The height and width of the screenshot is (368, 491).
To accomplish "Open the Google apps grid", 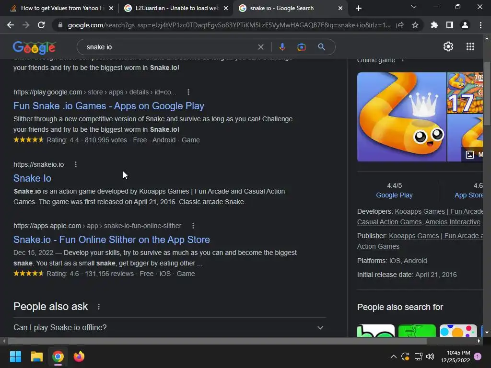I will point(470,46).
